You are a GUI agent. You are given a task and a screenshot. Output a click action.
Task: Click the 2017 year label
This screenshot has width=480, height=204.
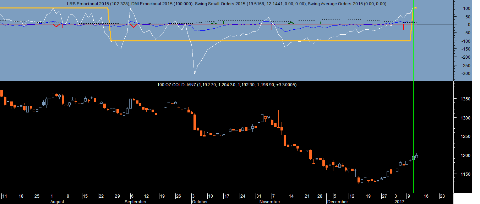pos(399,202)
